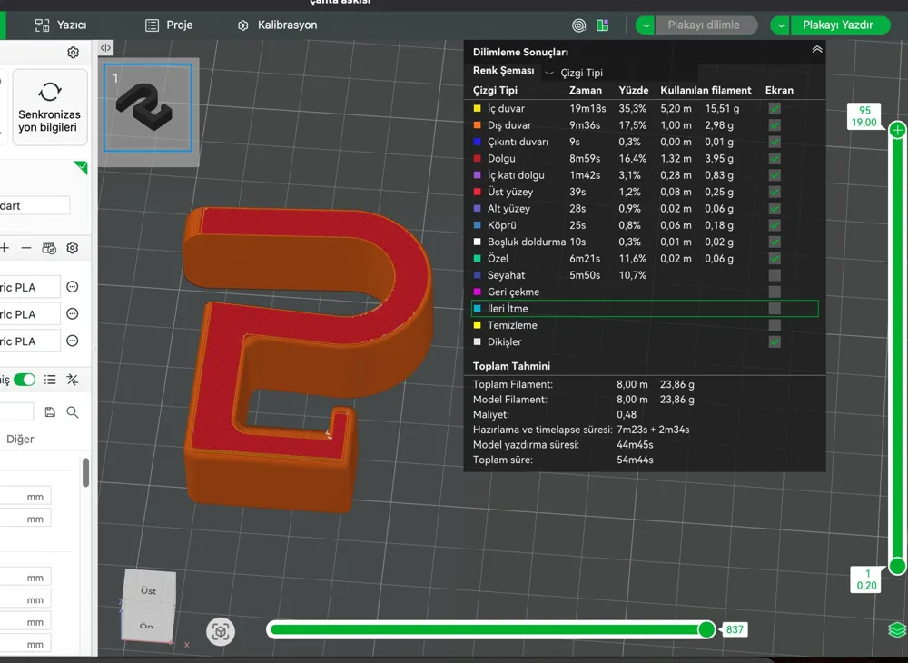Click the horizontal move slider handle at 837
908x663 pixels.
click(x=706, y=629)
